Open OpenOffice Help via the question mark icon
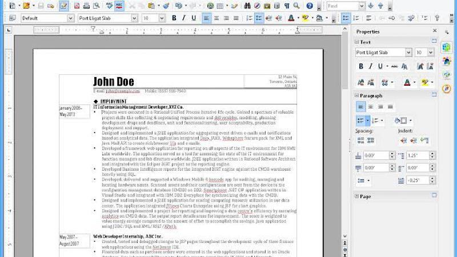The width and height of the screenshot is (457, 257). [310, 6]
